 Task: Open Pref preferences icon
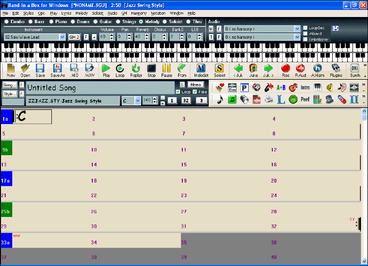point(305,100)
